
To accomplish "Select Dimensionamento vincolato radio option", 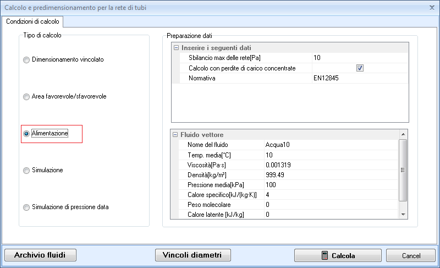I will coord(26,59).
